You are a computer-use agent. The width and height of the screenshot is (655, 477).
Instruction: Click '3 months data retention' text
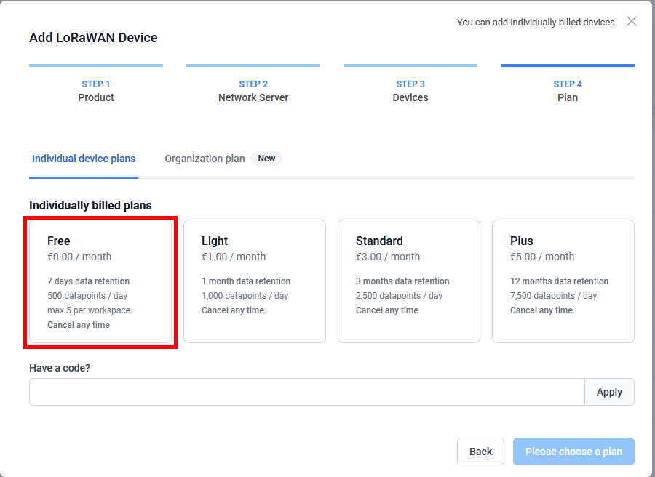pyautogui.click(x=402, y=281)
